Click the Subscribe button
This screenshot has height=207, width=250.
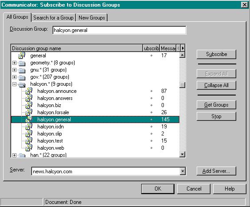(216, 54)
